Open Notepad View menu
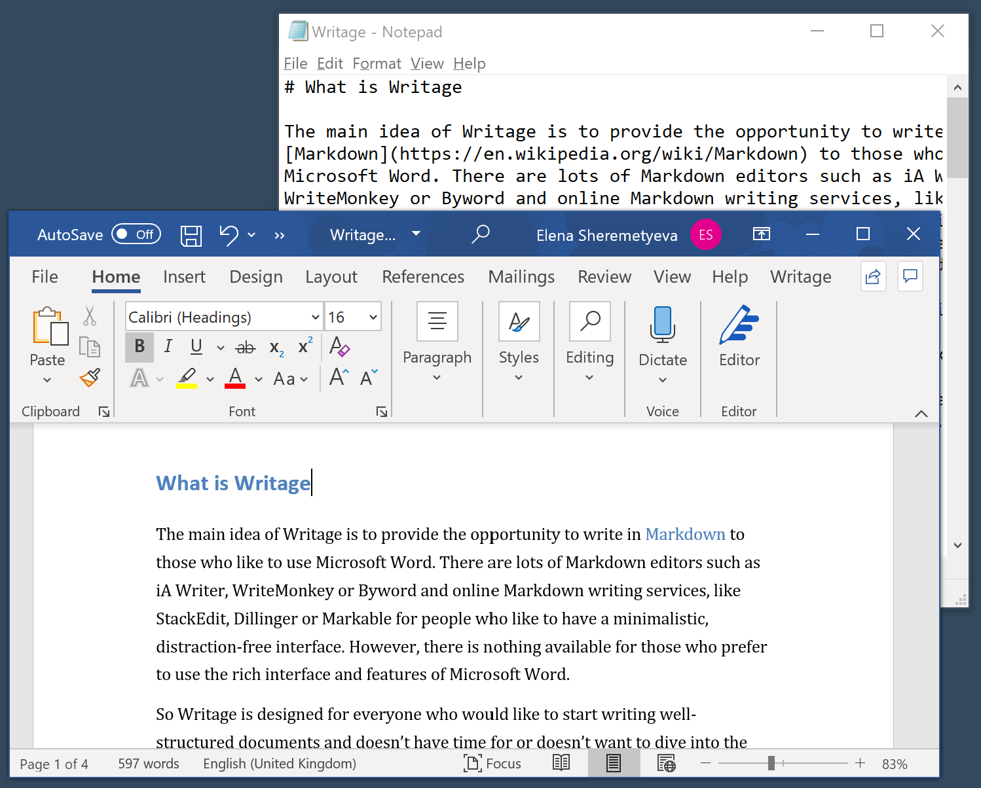The width and height of the screenshot is (981, 788). 427,63
